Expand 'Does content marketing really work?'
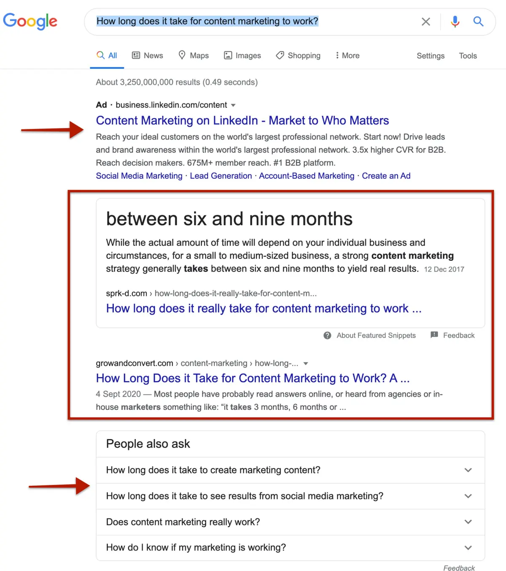 tap(290, 522)
